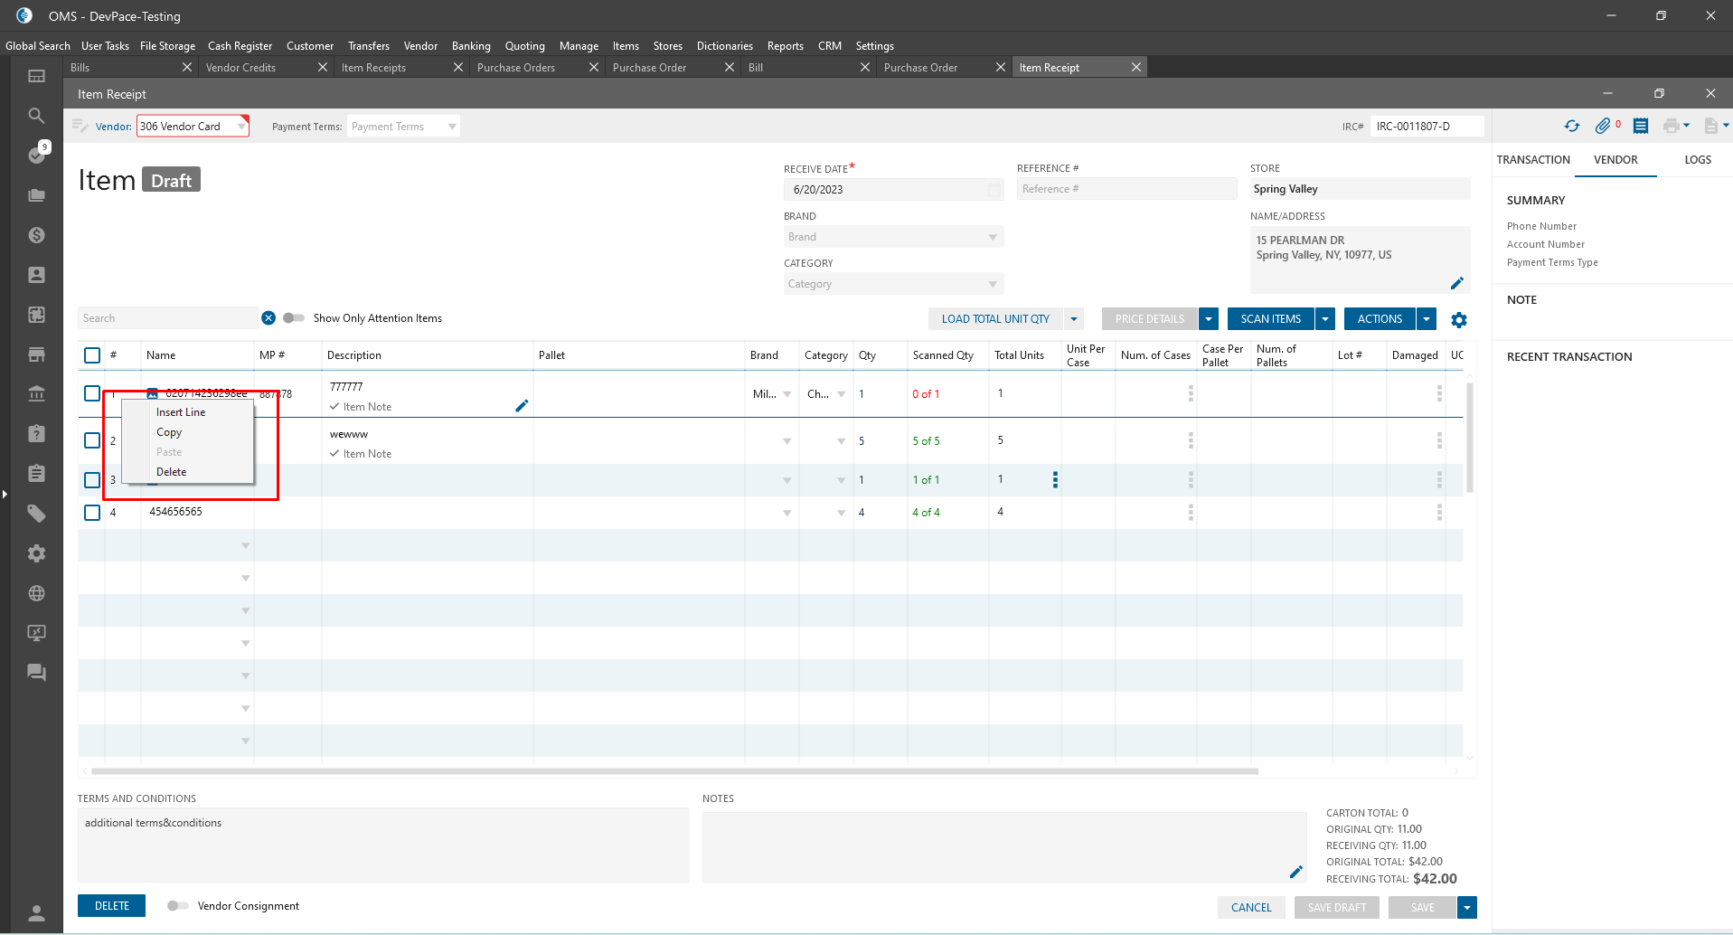The width and height of the screenshot is (1733, 935).
Task: Open attachments via the paperclip icon
Action: (x=1603, y=127)
